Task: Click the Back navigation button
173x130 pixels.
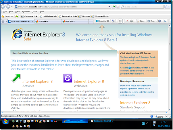Action: point(3,7)
